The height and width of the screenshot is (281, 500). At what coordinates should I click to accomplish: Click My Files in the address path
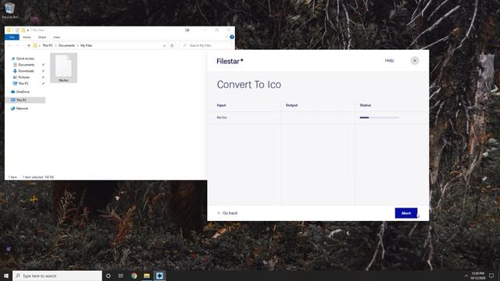(86, 45)
